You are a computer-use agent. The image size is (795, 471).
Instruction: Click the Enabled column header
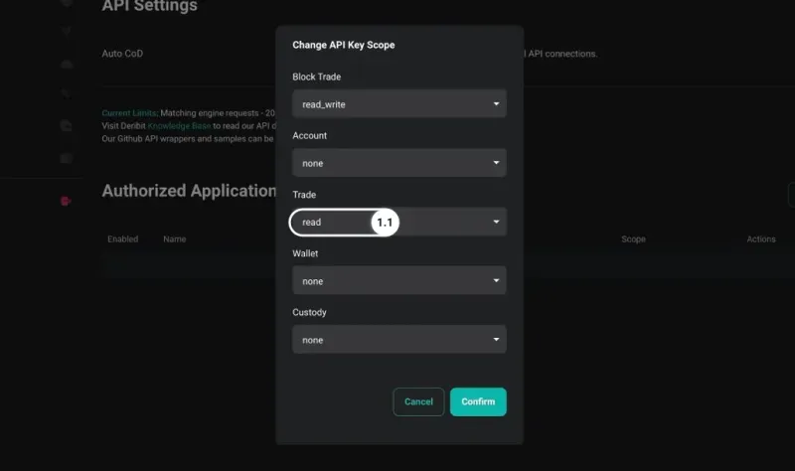122,238
